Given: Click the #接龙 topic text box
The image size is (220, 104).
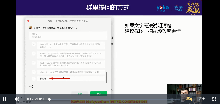Looking at the screenshot, I should point(68,35).
